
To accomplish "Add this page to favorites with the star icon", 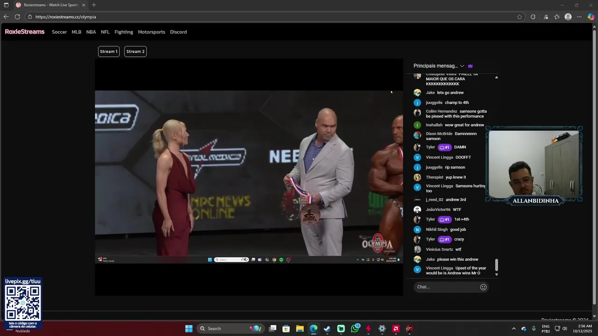I will [x=520, y=17].
